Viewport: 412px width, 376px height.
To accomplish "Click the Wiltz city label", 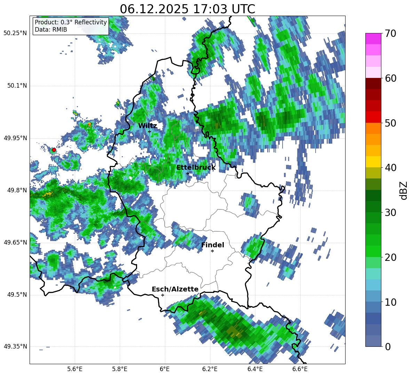I will coord(148,126).
